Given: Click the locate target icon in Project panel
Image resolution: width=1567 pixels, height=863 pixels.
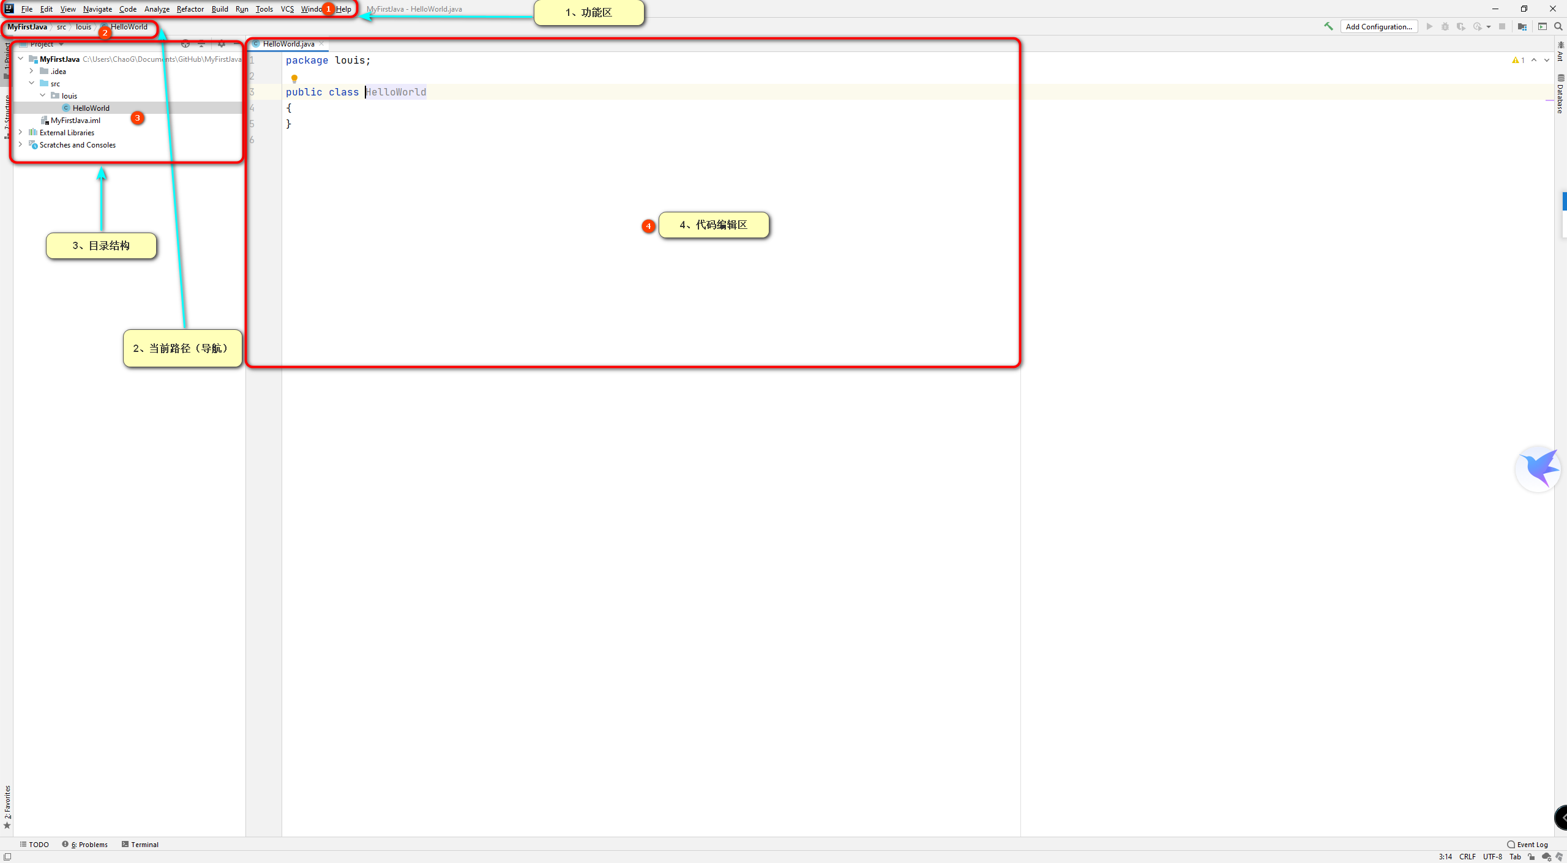Looking at the screenshot, I should click(185, 44).
